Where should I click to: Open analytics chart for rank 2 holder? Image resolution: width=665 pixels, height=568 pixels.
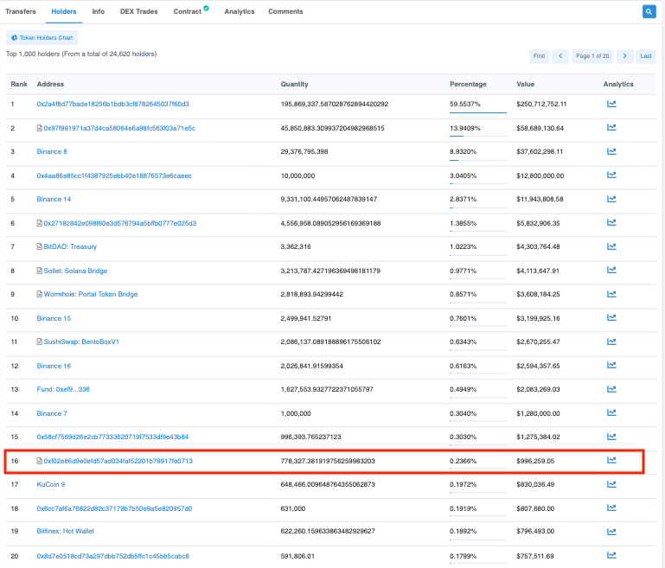pos(611,127)
